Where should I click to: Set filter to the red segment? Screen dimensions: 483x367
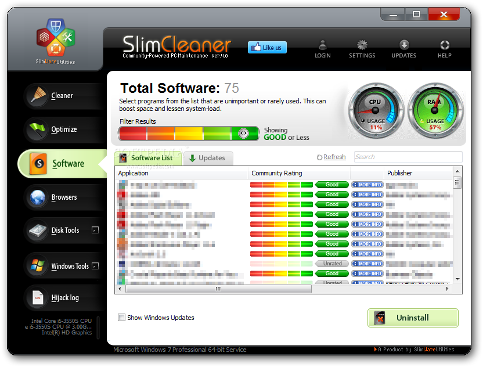click(133, 134)
